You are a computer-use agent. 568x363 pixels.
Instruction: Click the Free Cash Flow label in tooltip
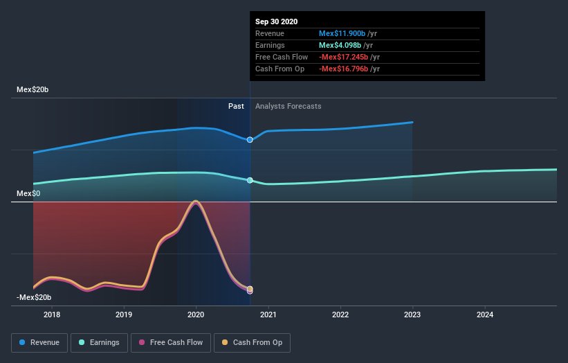click(x=282, y=57)
